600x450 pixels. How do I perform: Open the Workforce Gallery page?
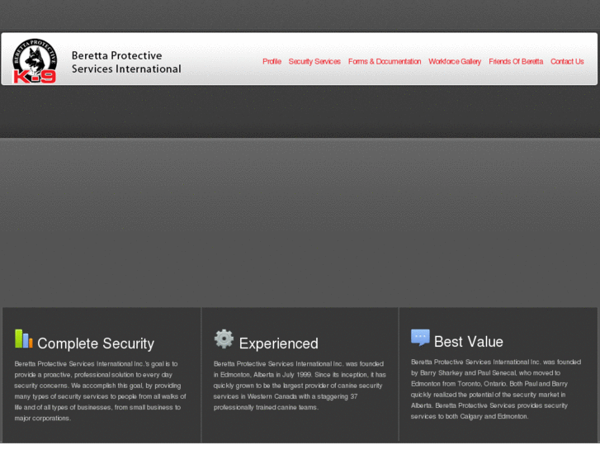455,62
